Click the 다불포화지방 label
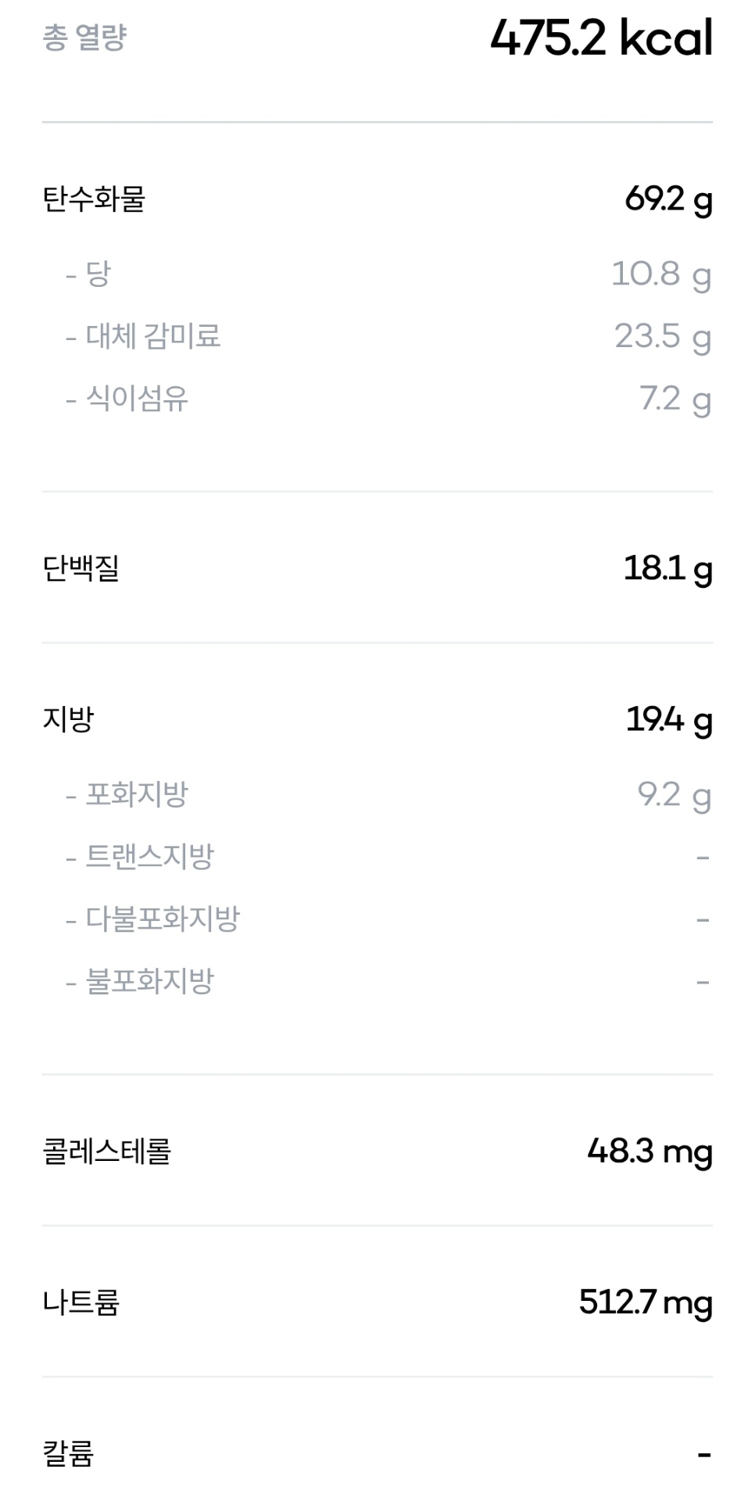 click(162, 920)
